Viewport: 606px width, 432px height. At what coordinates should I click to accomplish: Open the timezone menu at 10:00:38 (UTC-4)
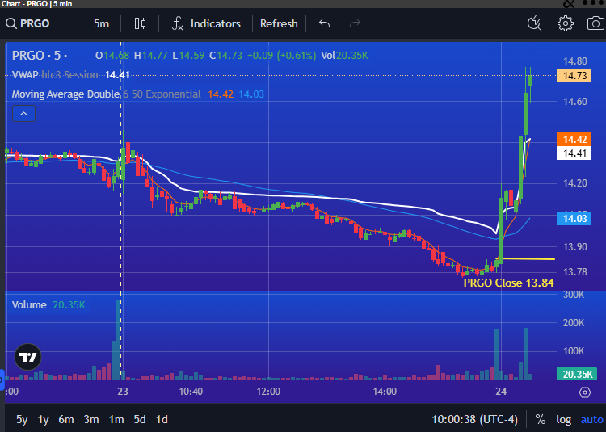coord(474,419)
